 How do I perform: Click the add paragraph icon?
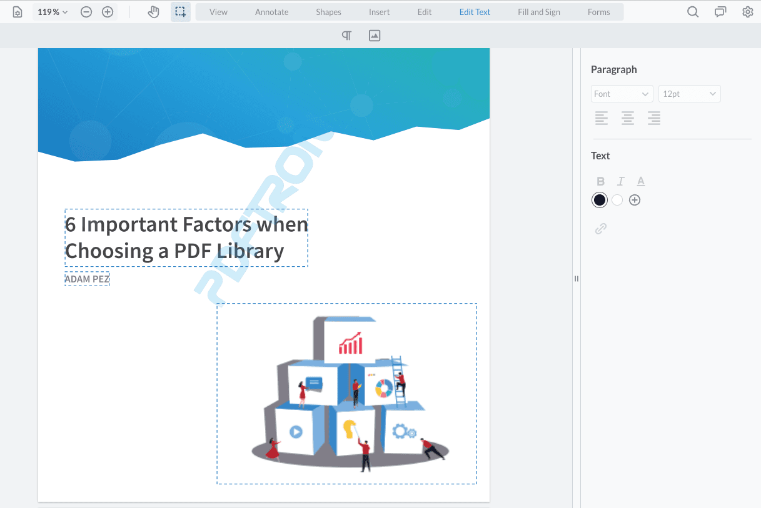346,36
